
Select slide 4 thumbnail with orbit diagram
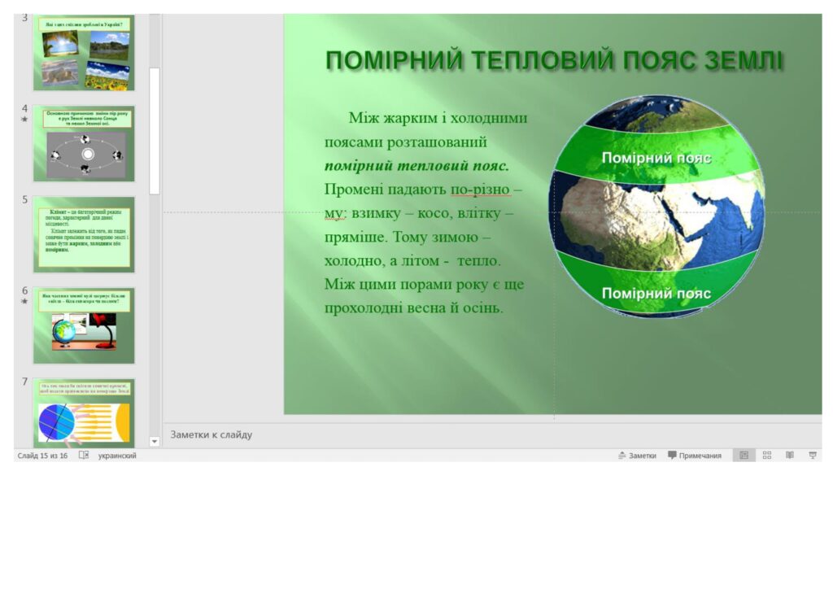84,143
